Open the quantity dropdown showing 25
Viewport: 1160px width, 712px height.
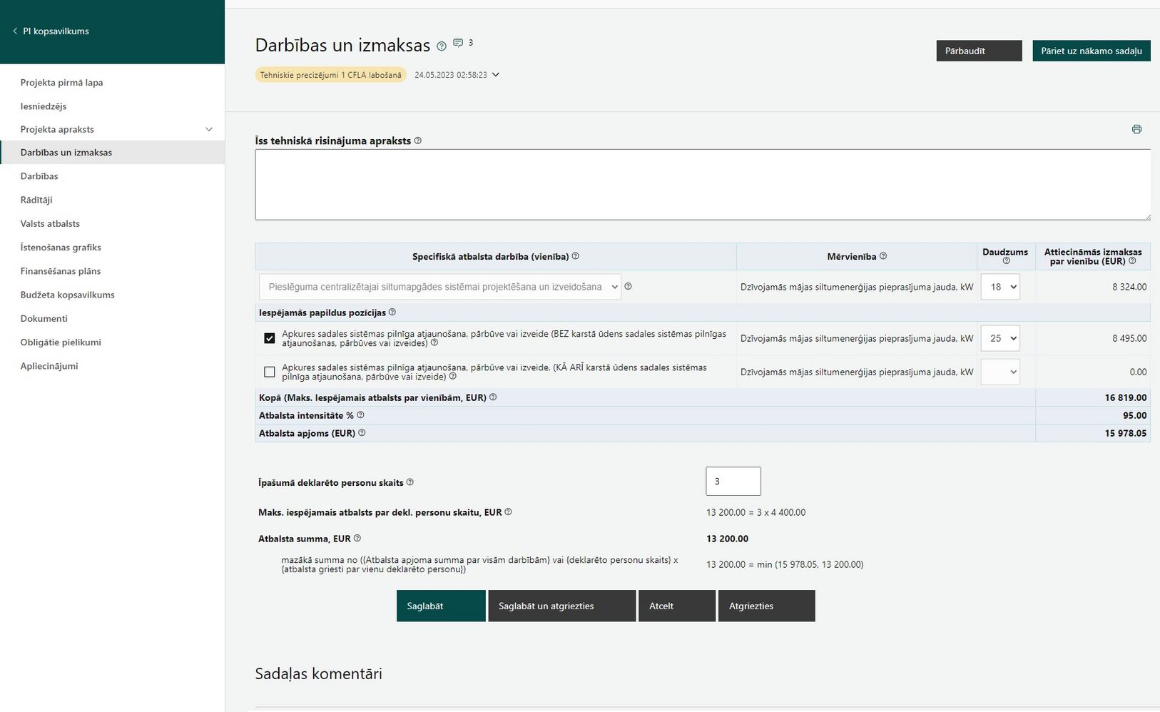click(1000, 338)
